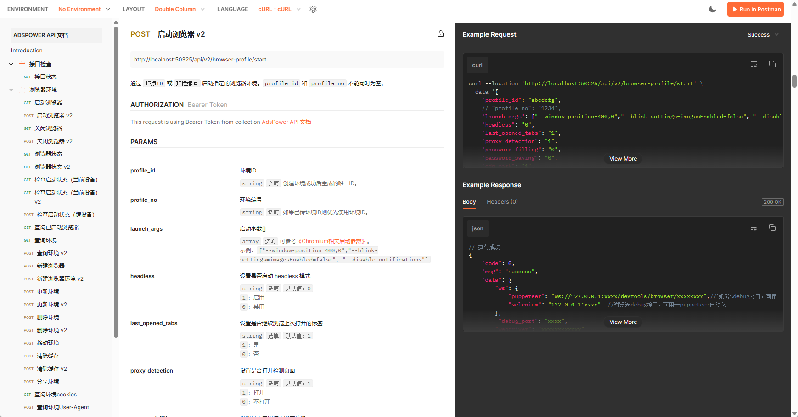Select the Body response tab
This screenshot has width=798, height=417.
pos(469,202)
